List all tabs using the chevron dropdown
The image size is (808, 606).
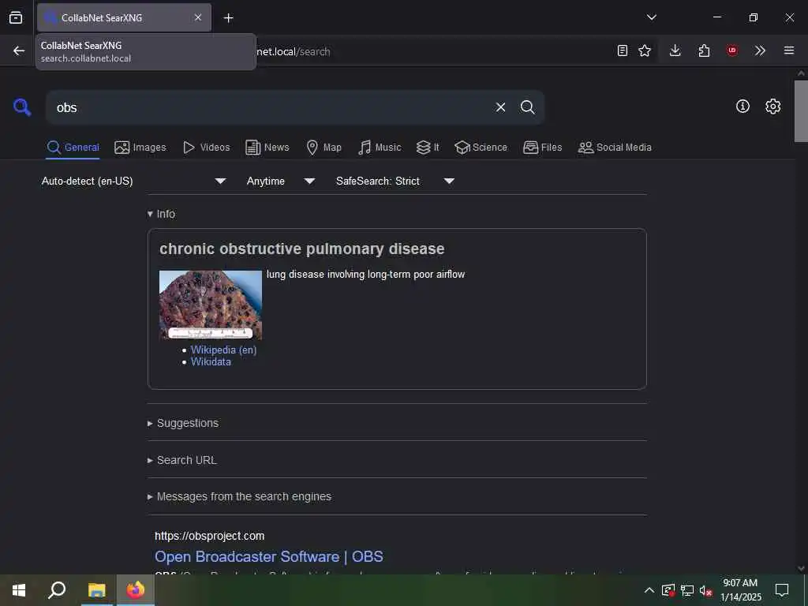[651, 17]
